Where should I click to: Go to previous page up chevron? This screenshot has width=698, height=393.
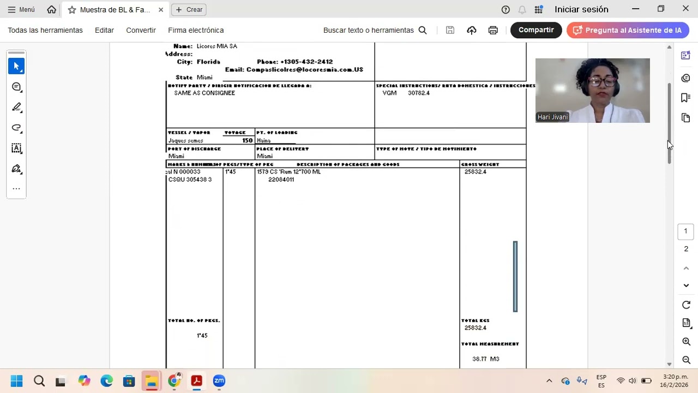[x=686, y=268]
